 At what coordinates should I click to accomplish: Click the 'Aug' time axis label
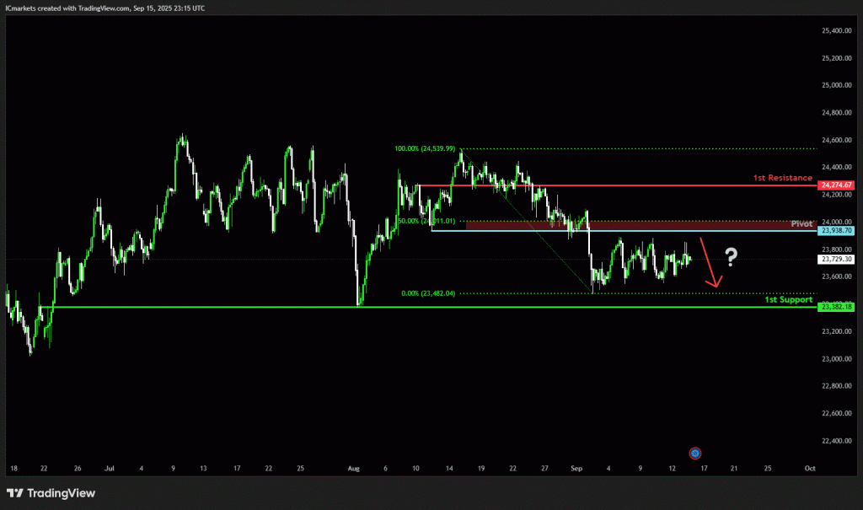353,468
